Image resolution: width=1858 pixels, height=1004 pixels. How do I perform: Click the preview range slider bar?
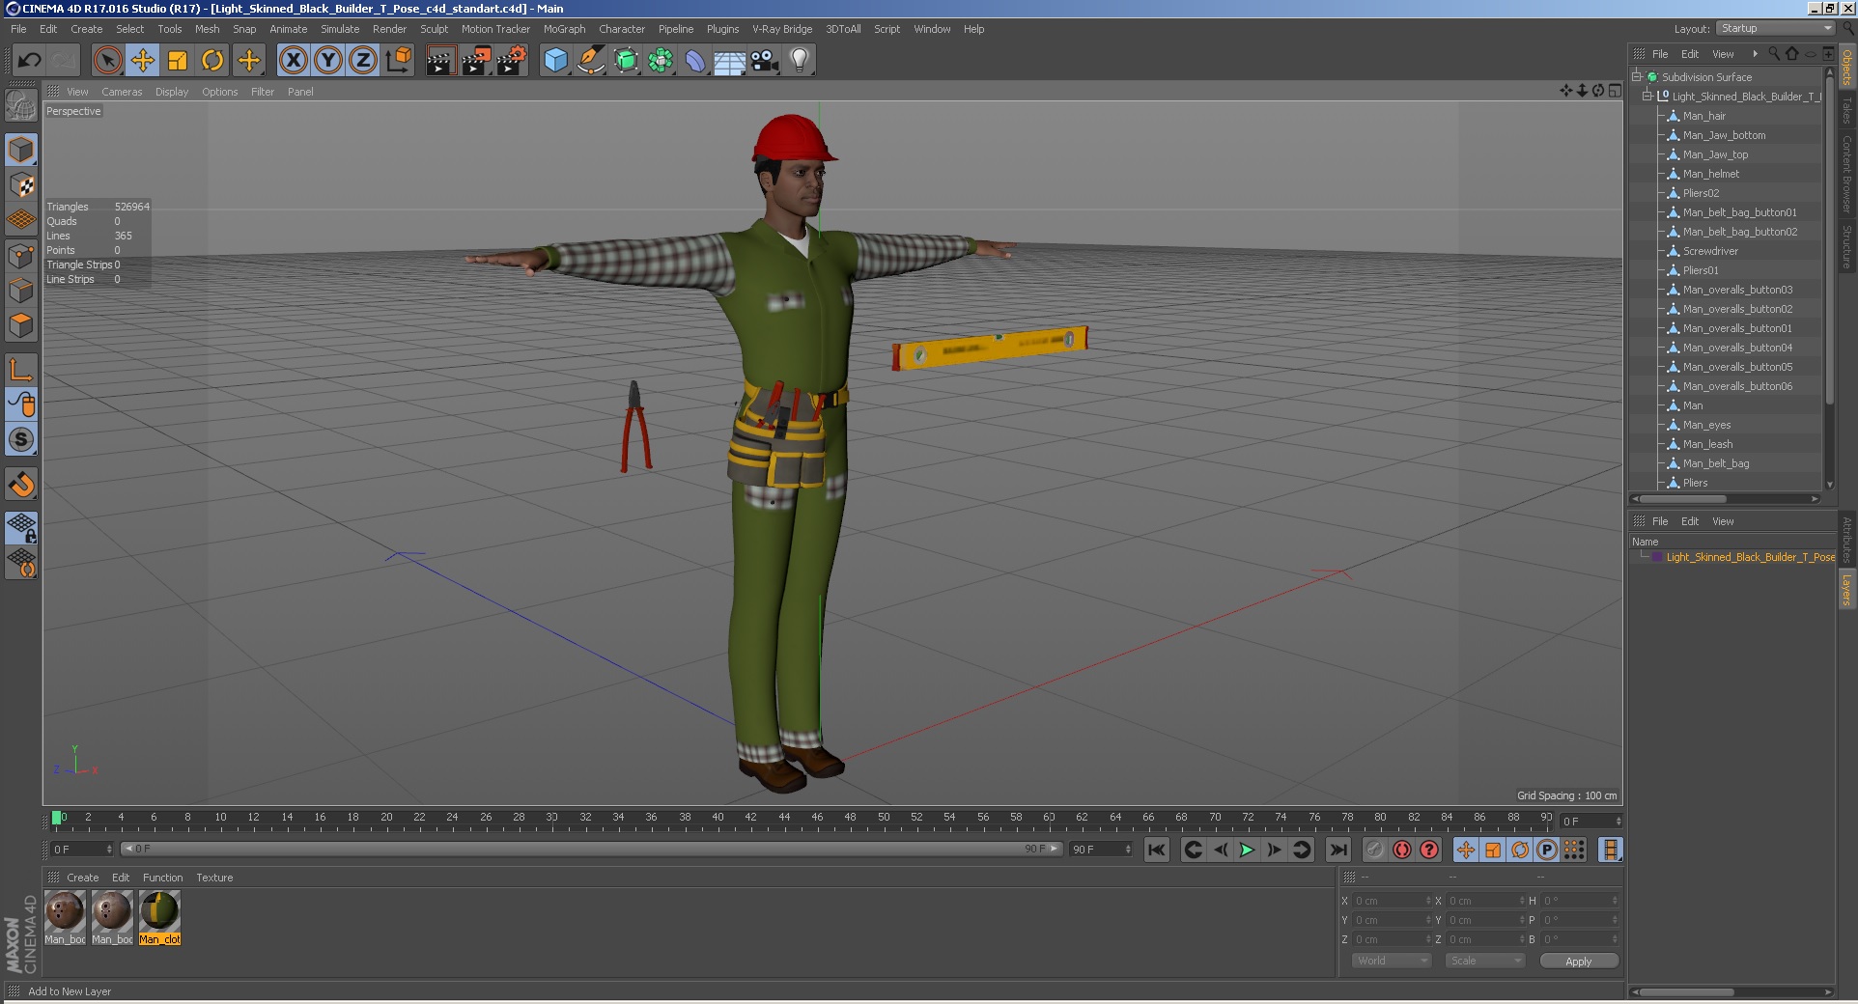coord(591,849)
